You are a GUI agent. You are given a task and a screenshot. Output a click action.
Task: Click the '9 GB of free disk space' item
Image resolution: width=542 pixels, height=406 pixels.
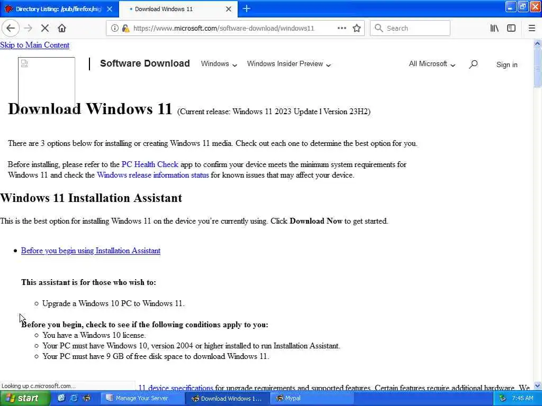coord(156,356)
